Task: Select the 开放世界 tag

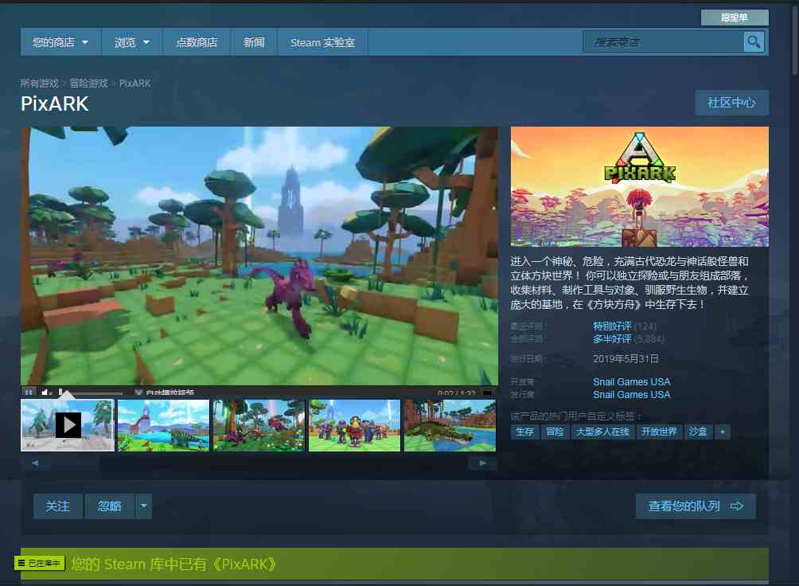Action: point(659,432)
